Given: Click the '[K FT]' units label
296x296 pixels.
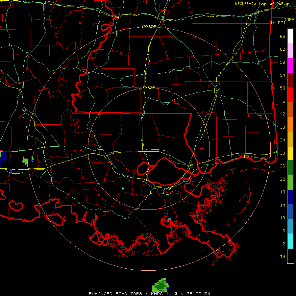Looking at the screenshot, I should (x=278, y=23).
